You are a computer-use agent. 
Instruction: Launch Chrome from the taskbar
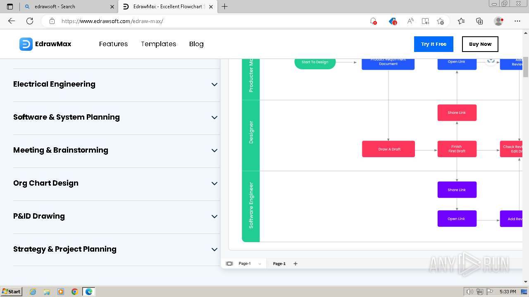coord(75,292)
